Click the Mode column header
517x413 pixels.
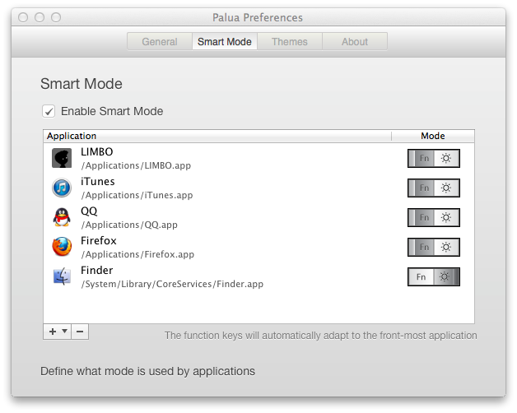(x=433, y=136)
